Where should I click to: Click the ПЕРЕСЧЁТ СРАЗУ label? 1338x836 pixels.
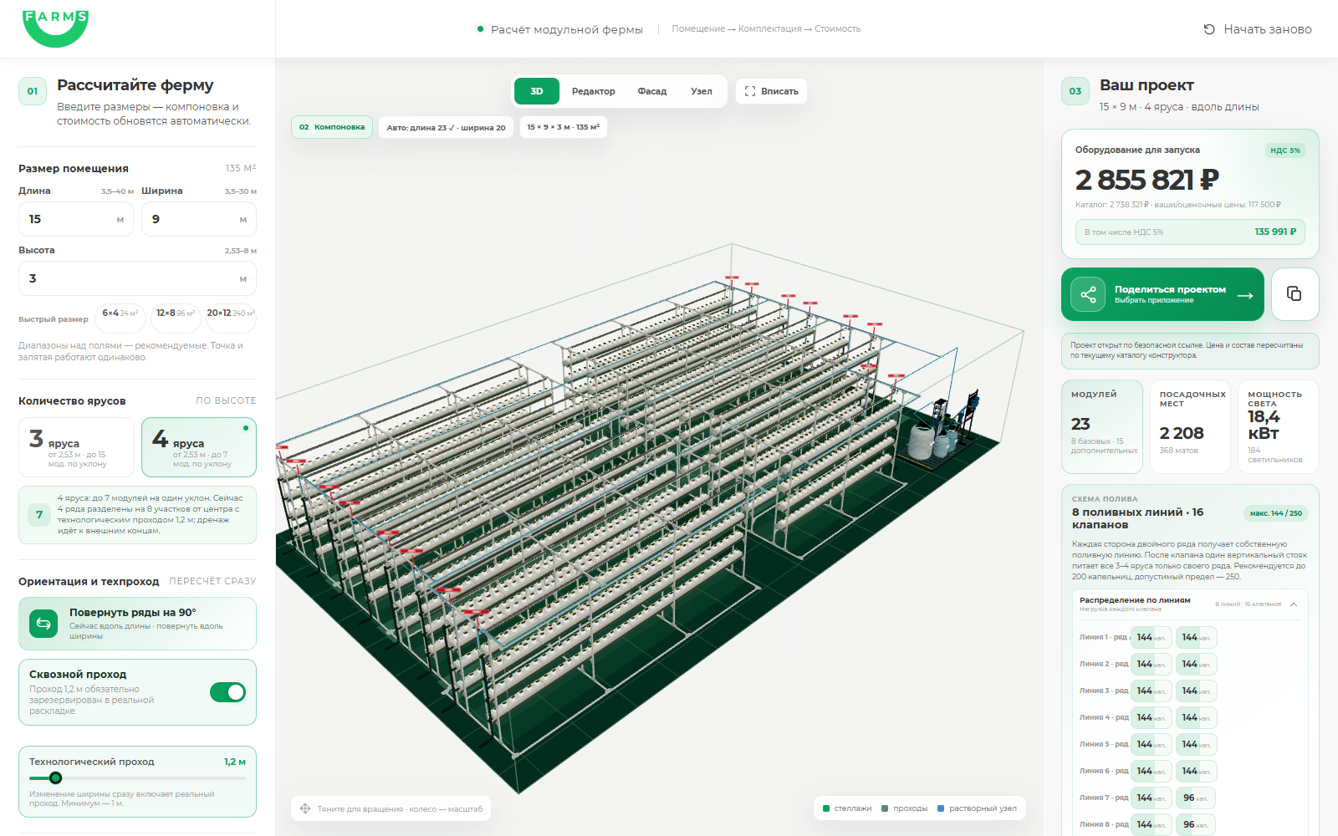pos(212,582)
